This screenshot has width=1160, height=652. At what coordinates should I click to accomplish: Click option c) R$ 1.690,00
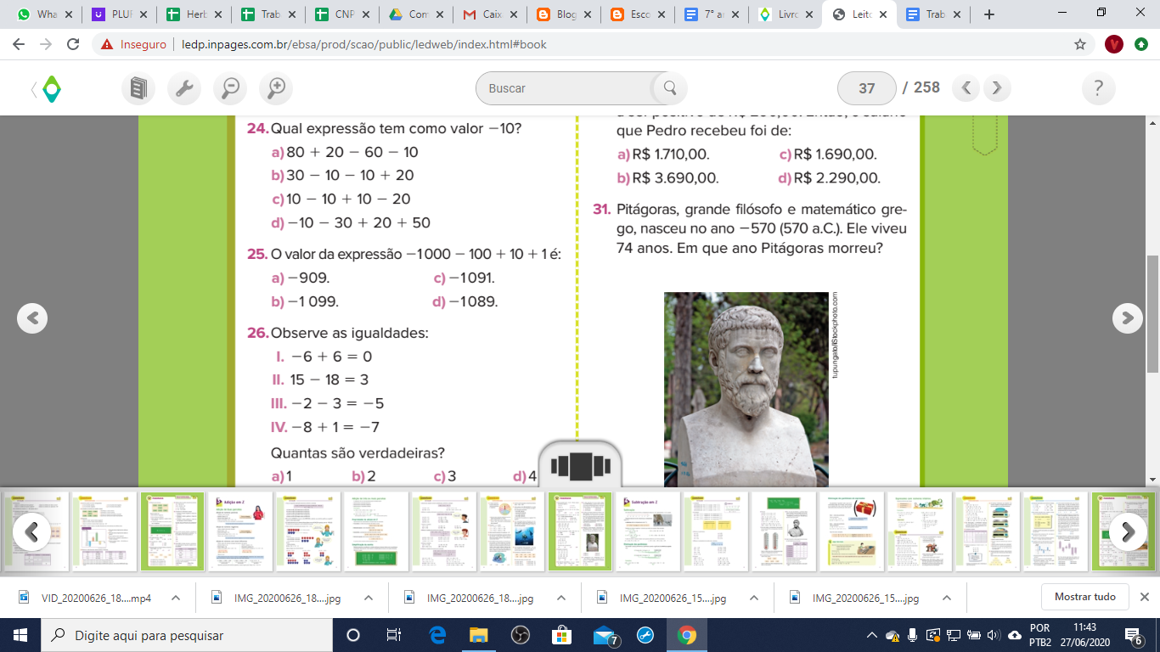[x=828, y=155]
